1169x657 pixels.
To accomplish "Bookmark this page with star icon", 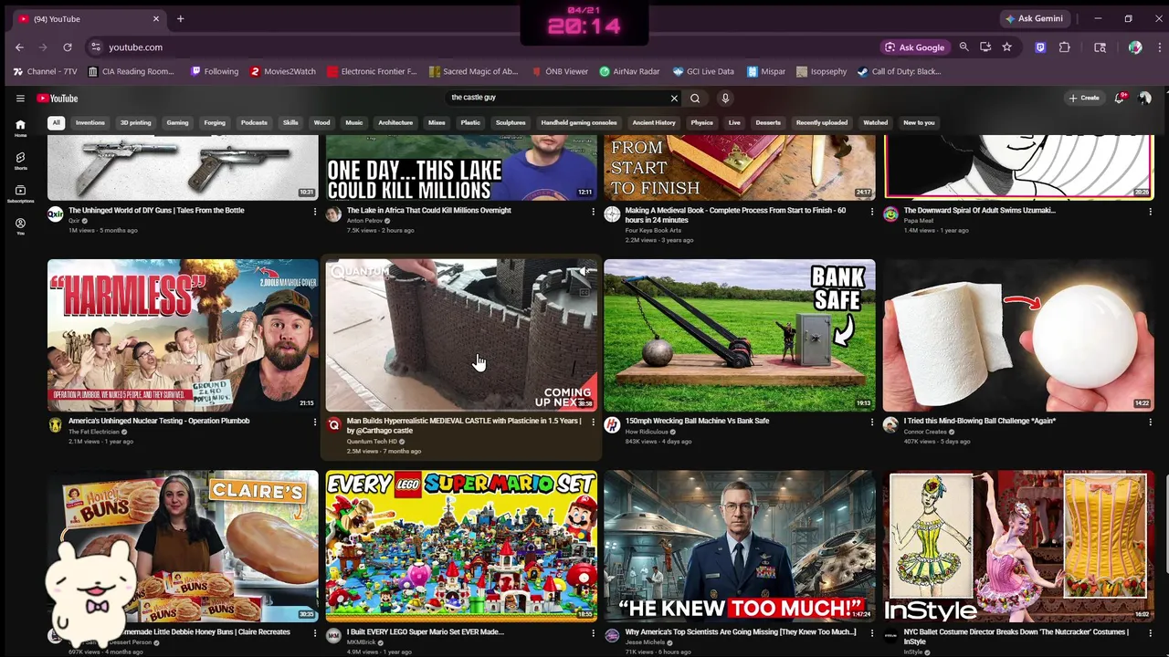I will (x=1006, y=47).
